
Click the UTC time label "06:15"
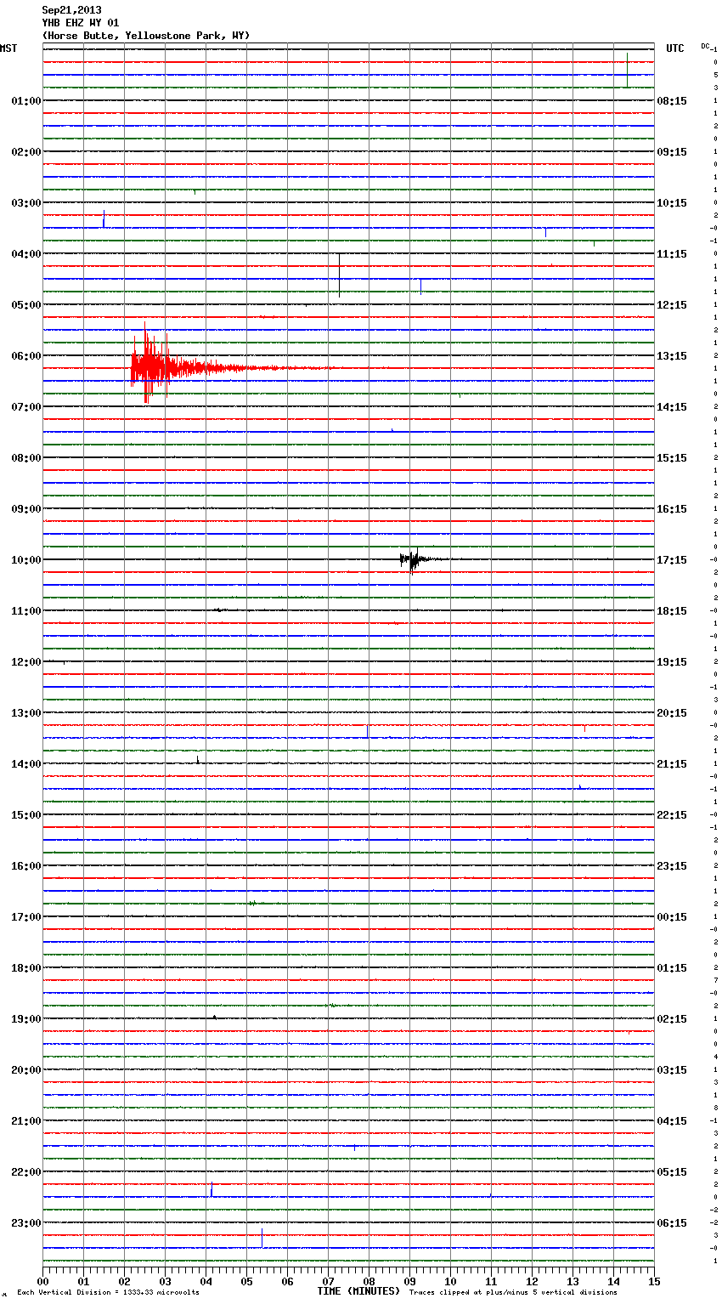[672, 1223]
